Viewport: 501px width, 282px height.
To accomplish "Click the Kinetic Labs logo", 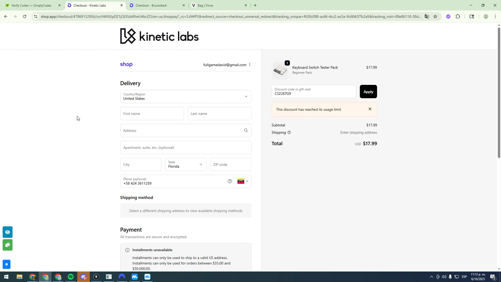I will coord(159,36).
